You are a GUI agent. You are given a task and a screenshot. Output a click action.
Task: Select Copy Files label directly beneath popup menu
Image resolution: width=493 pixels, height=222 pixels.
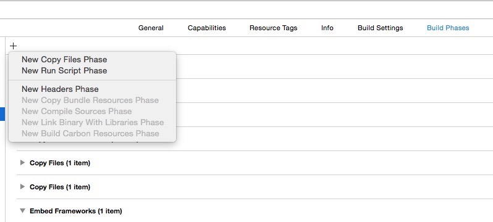point(60,163)
